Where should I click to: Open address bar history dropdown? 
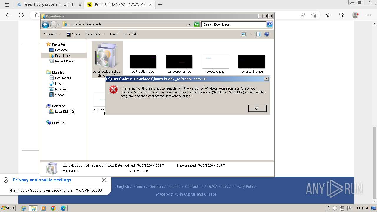pos(189,24)
